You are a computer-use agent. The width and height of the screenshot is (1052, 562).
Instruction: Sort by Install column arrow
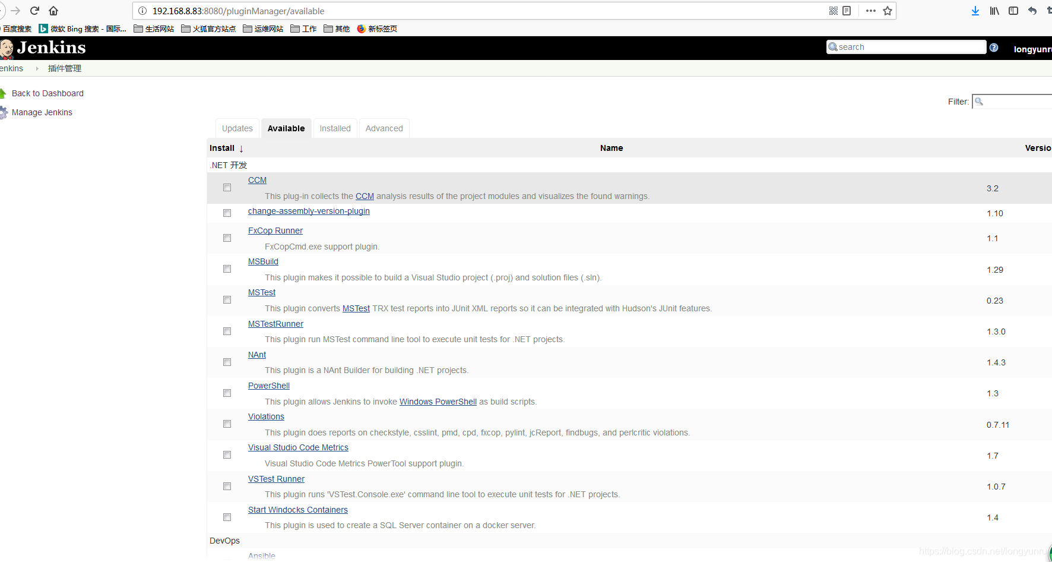[x=242, y=149]
